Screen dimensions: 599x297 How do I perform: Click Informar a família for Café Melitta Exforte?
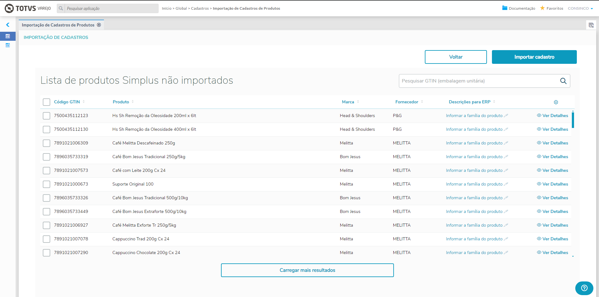[x=474, y=225]
